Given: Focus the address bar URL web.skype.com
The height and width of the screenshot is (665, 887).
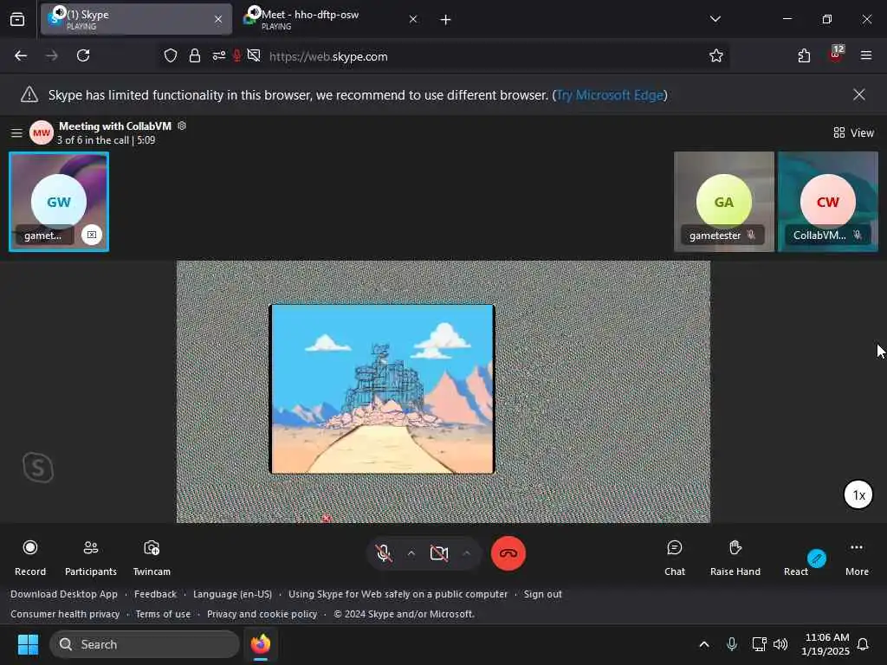Looking at the screenshot, I should tap(328, 56).
